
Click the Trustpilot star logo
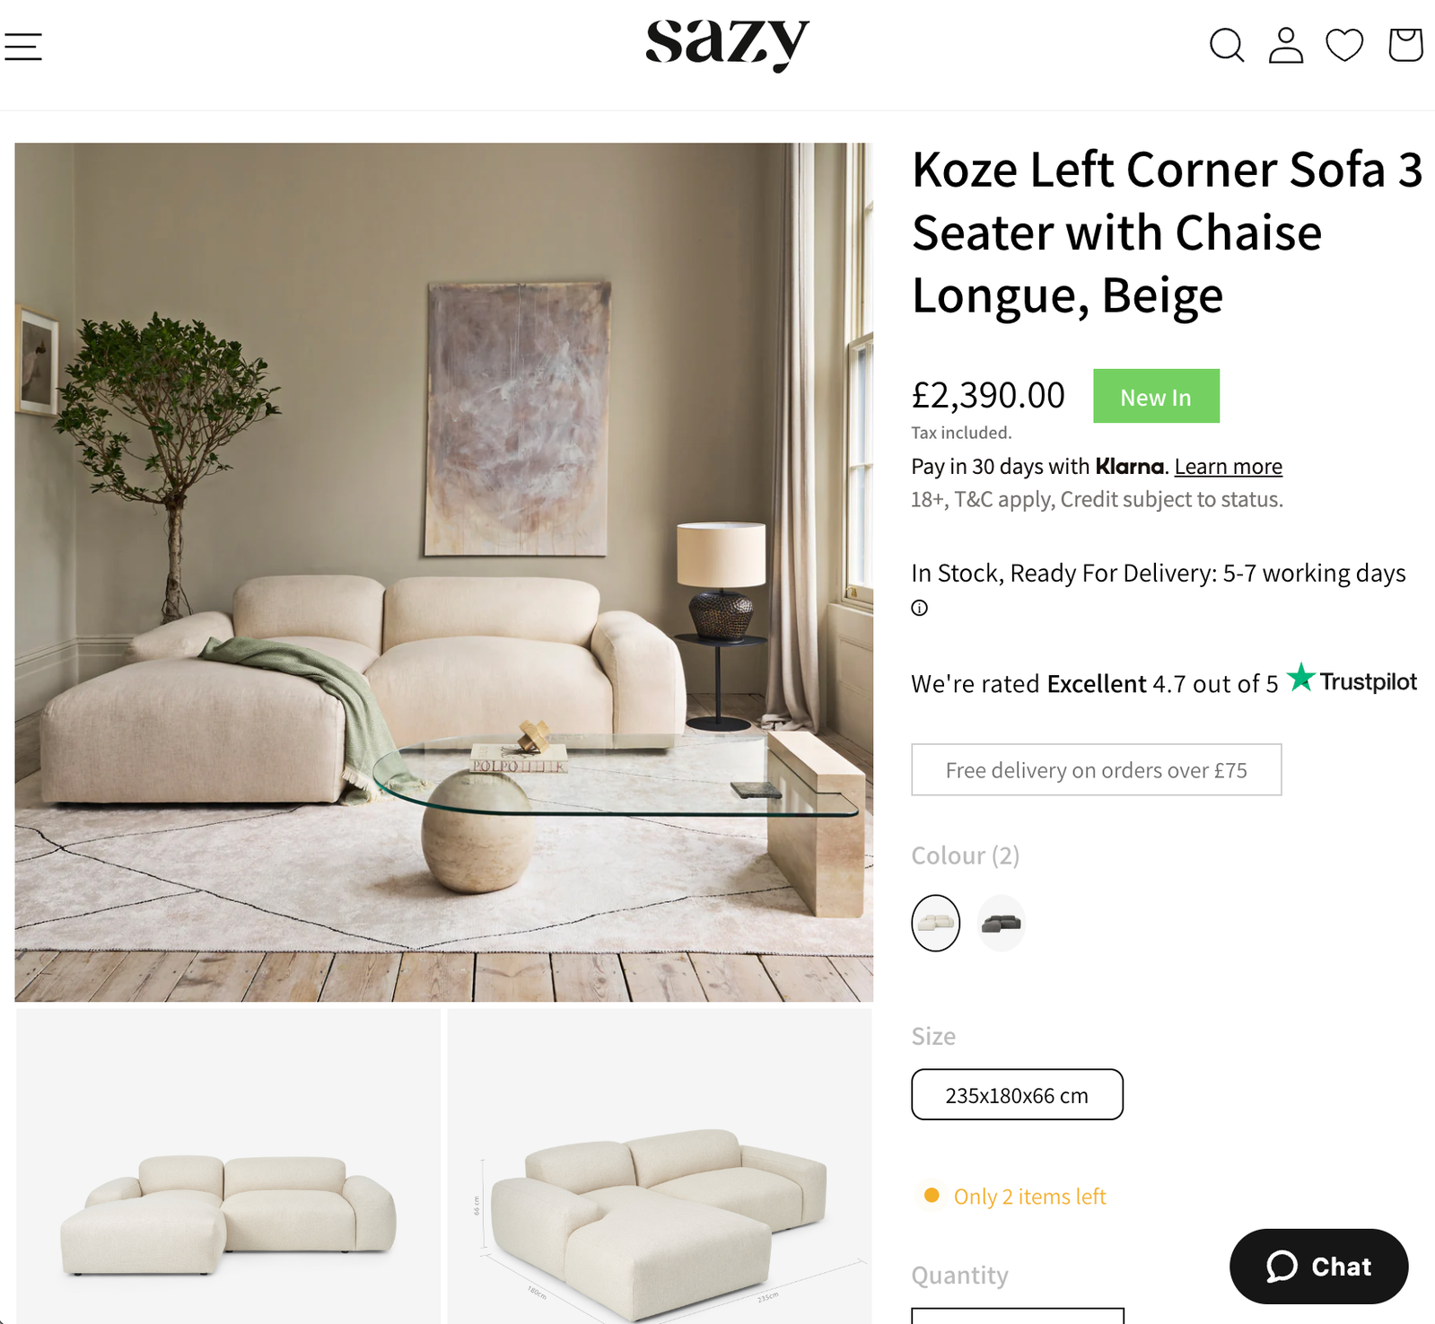click(1352, 680)
